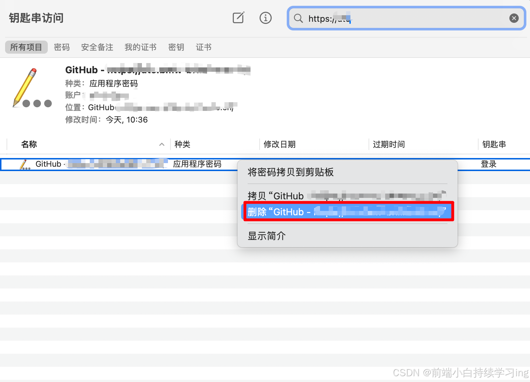530x382 pixels.
Task: Select the 我的证书 category
Action: click(140, 47)
